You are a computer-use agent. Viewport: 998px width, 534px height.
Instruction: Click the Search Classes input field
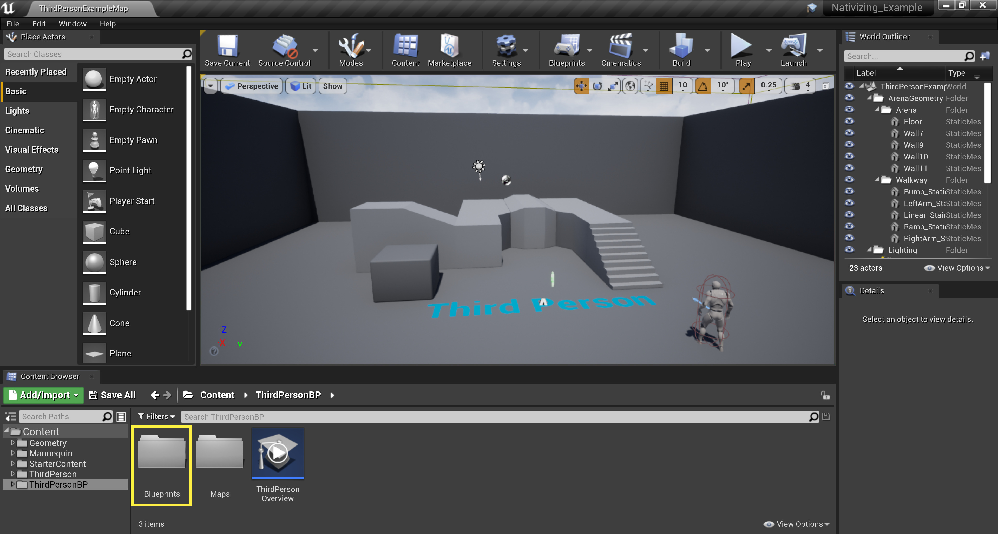(93, 54)
